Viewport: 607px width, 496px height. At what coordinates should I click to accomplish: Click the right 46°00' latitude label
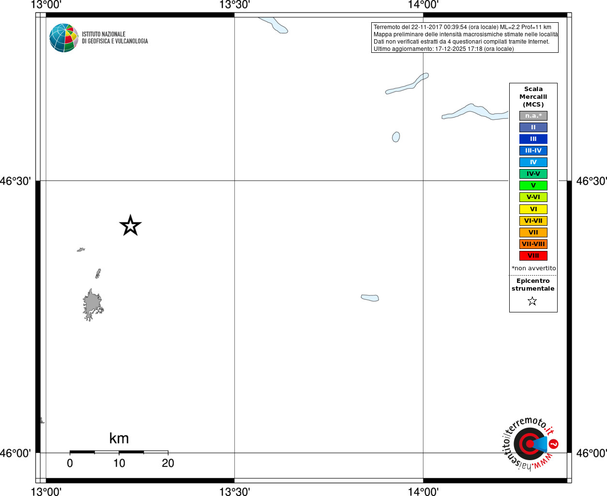click(592, 453)
